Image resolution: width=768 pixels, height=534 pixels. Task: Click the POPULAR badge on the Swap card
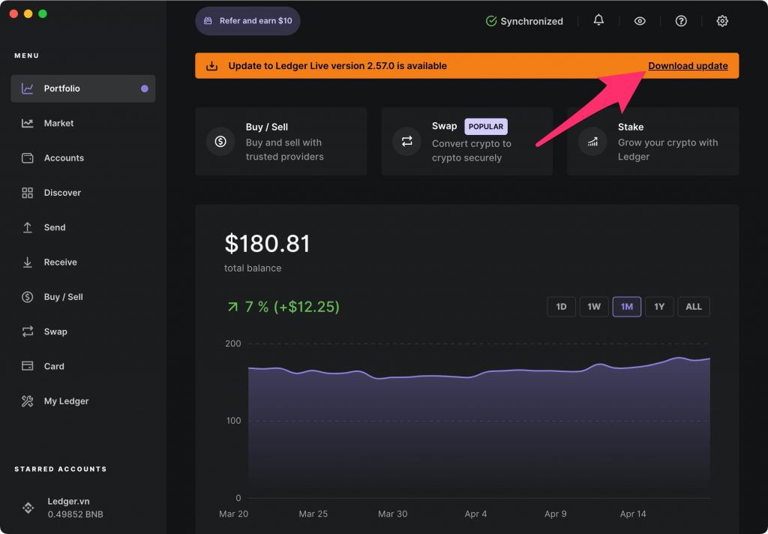point(486,127)
